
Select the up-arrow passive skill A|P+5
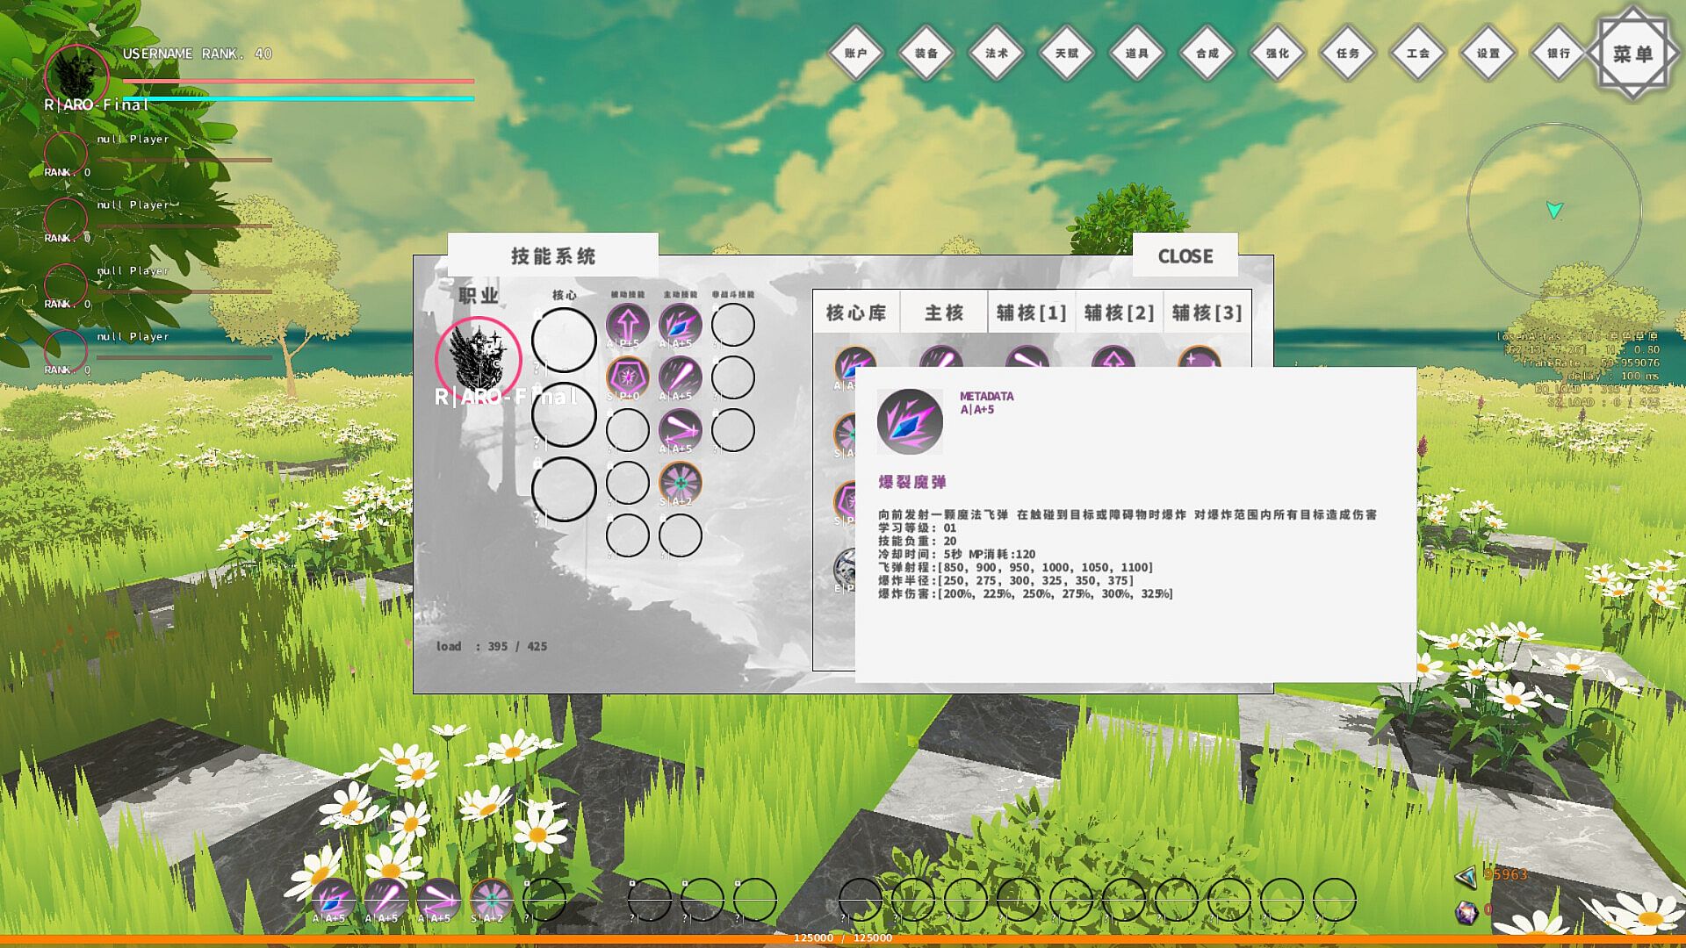(x=627, y=325)
